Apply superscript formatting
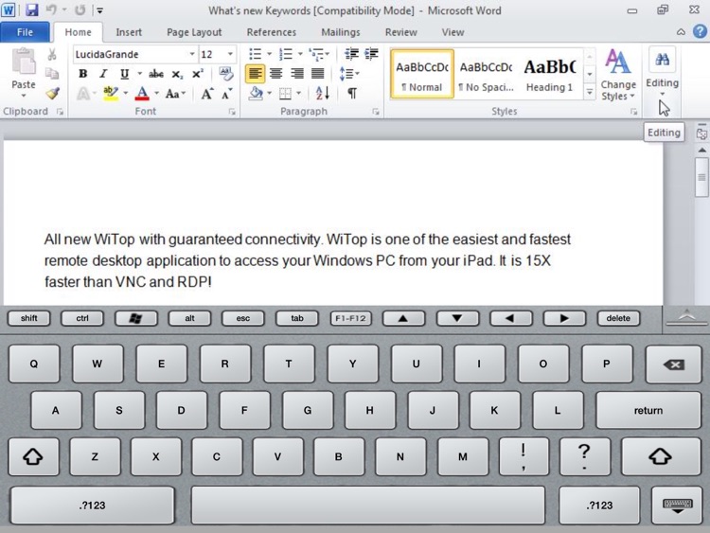Image resolution: width=710 pixels, height=533 pixels. [198, 74]
